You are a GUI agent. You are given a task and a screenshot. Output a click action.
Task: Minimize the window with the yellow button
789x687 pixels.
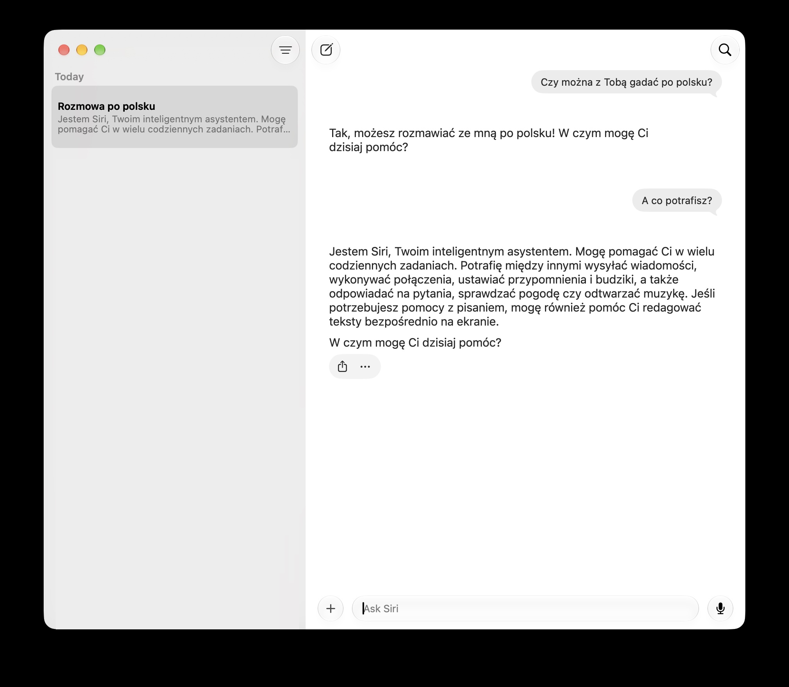pyautogui.click(x=82, y=50)
